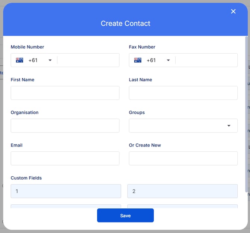Focus the Email input field
This screenshot has width=250, height=233.
point(65,158)
